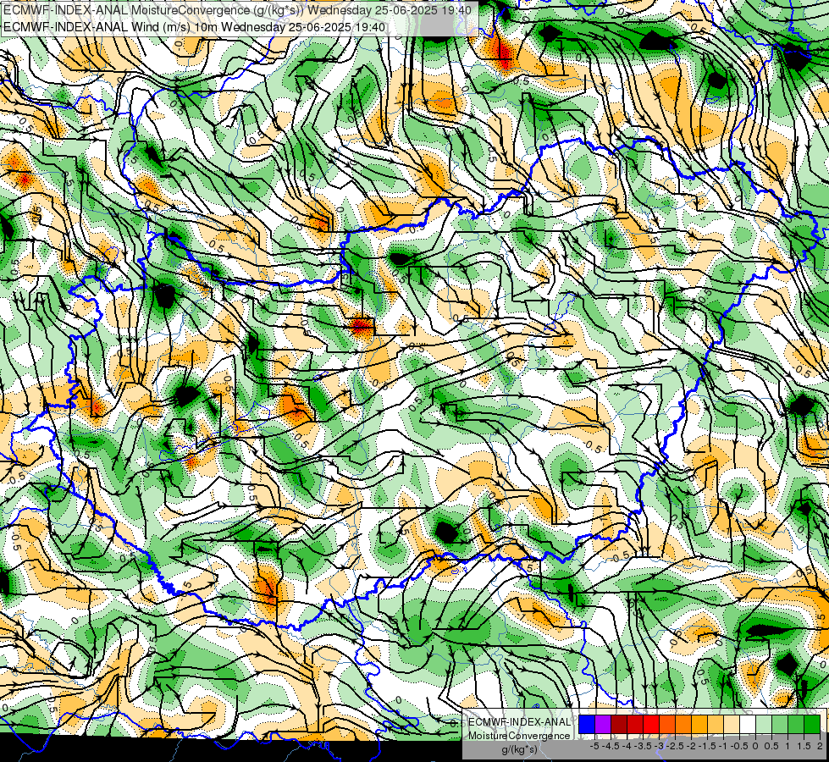Click the 2 tick label in legend
829x762 pixels.
820,746
